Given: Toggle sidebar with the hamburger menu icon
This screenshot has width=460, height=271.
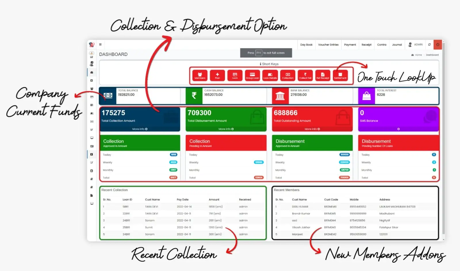Looking at the screenshot, I should (x=100, y=45).
